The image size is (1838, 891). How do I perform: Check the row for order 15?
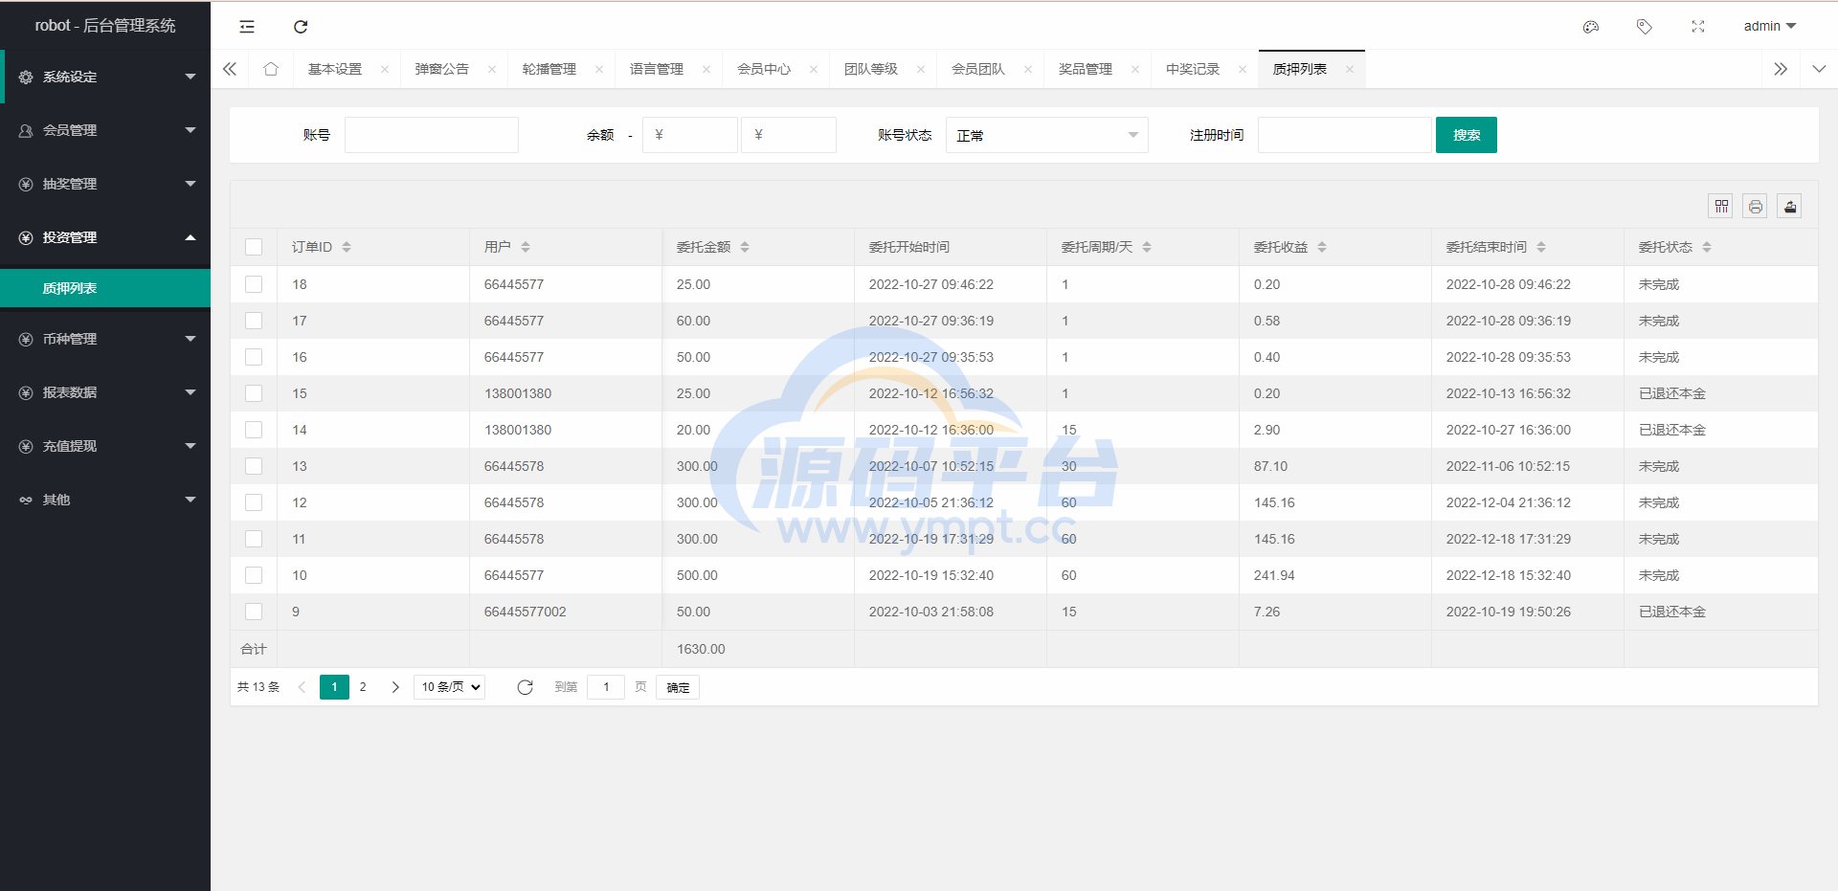coord(254,393)
